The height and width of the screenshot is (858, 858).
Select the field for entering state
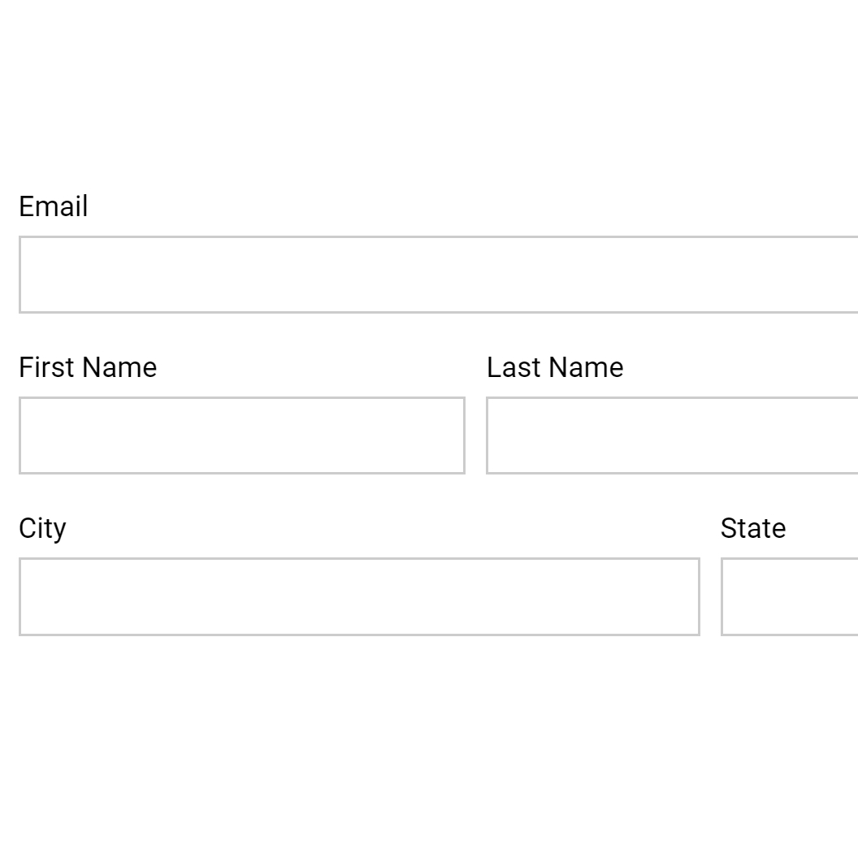point(789,596)
